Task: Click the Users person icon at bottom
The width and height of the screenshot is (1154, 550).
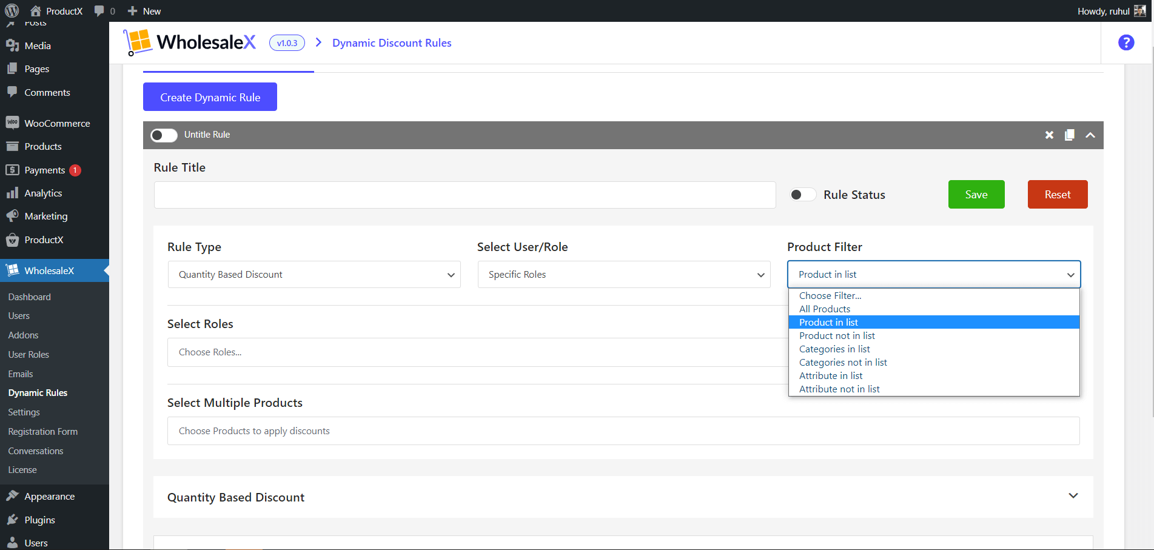Action: pos(12,543)
